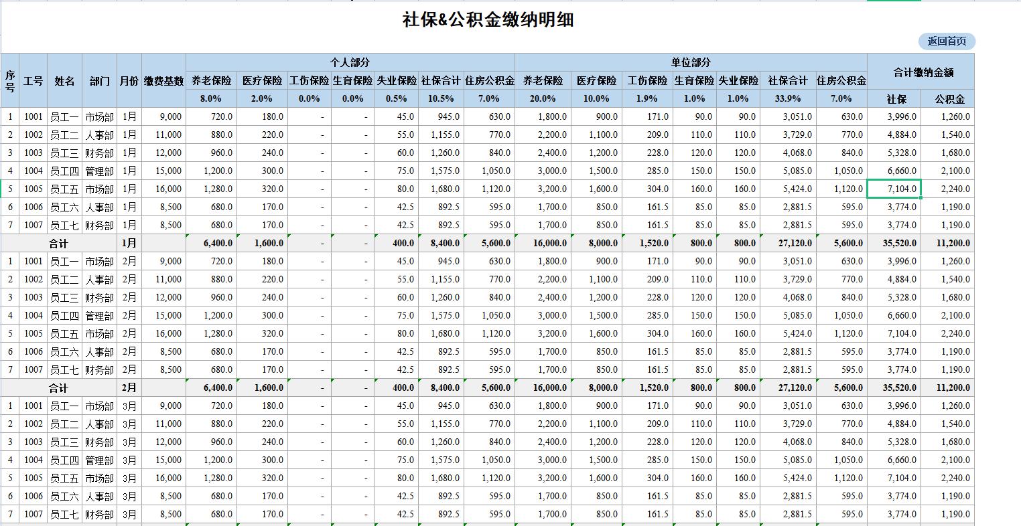Select 员工一 name cell in the 1月 rows
This screenshot has width=1021, height=526.
(x=64, y=116)
